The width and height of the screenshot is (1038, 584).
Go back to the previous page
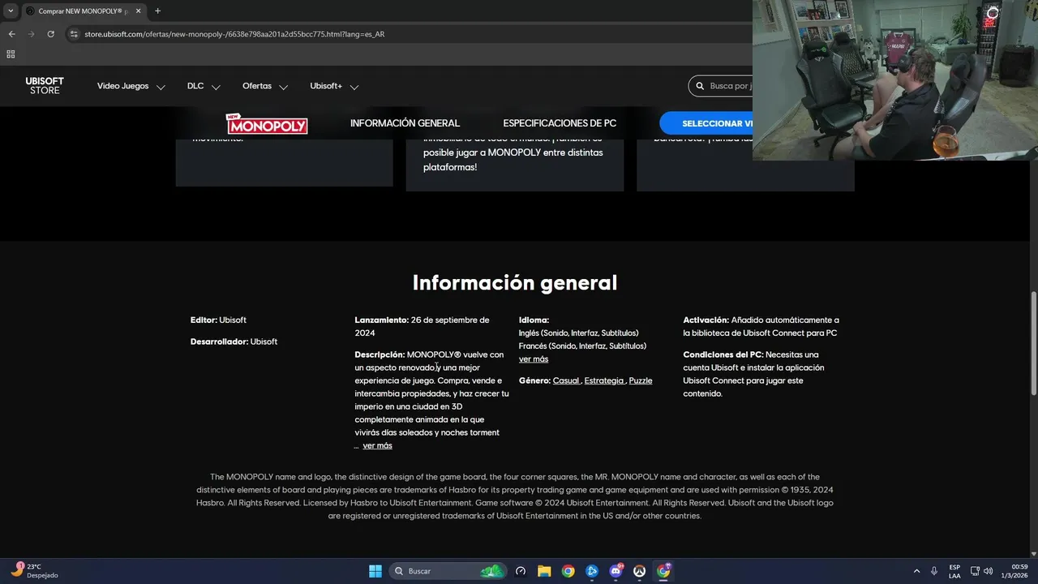11,34
